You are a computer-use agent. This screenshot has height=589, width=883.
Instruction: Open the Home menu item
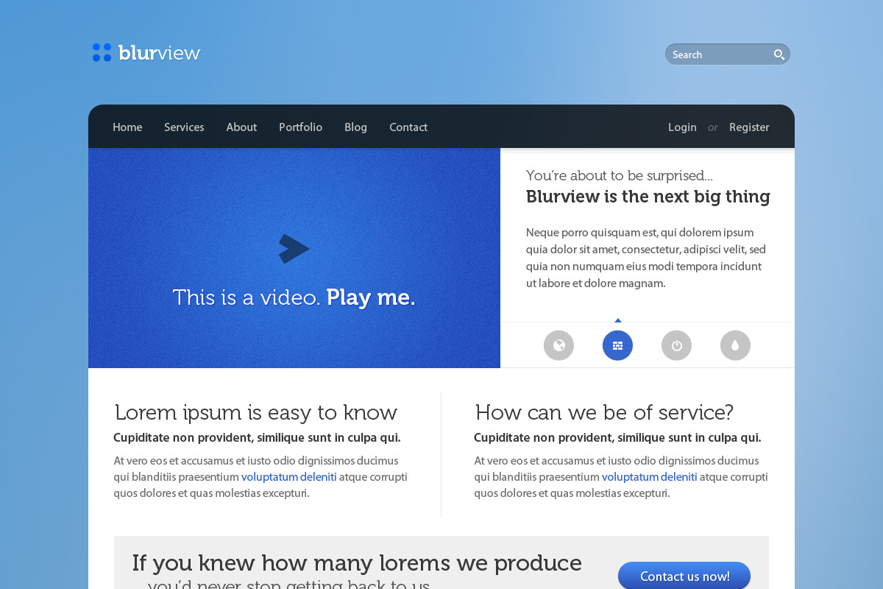[x=127, y=127]
